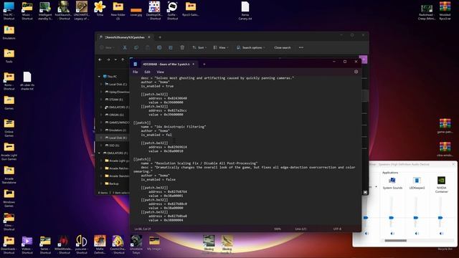459x258 pixels.
Task: Open the This PC desktop shortcut
Action: coord(9,11)
